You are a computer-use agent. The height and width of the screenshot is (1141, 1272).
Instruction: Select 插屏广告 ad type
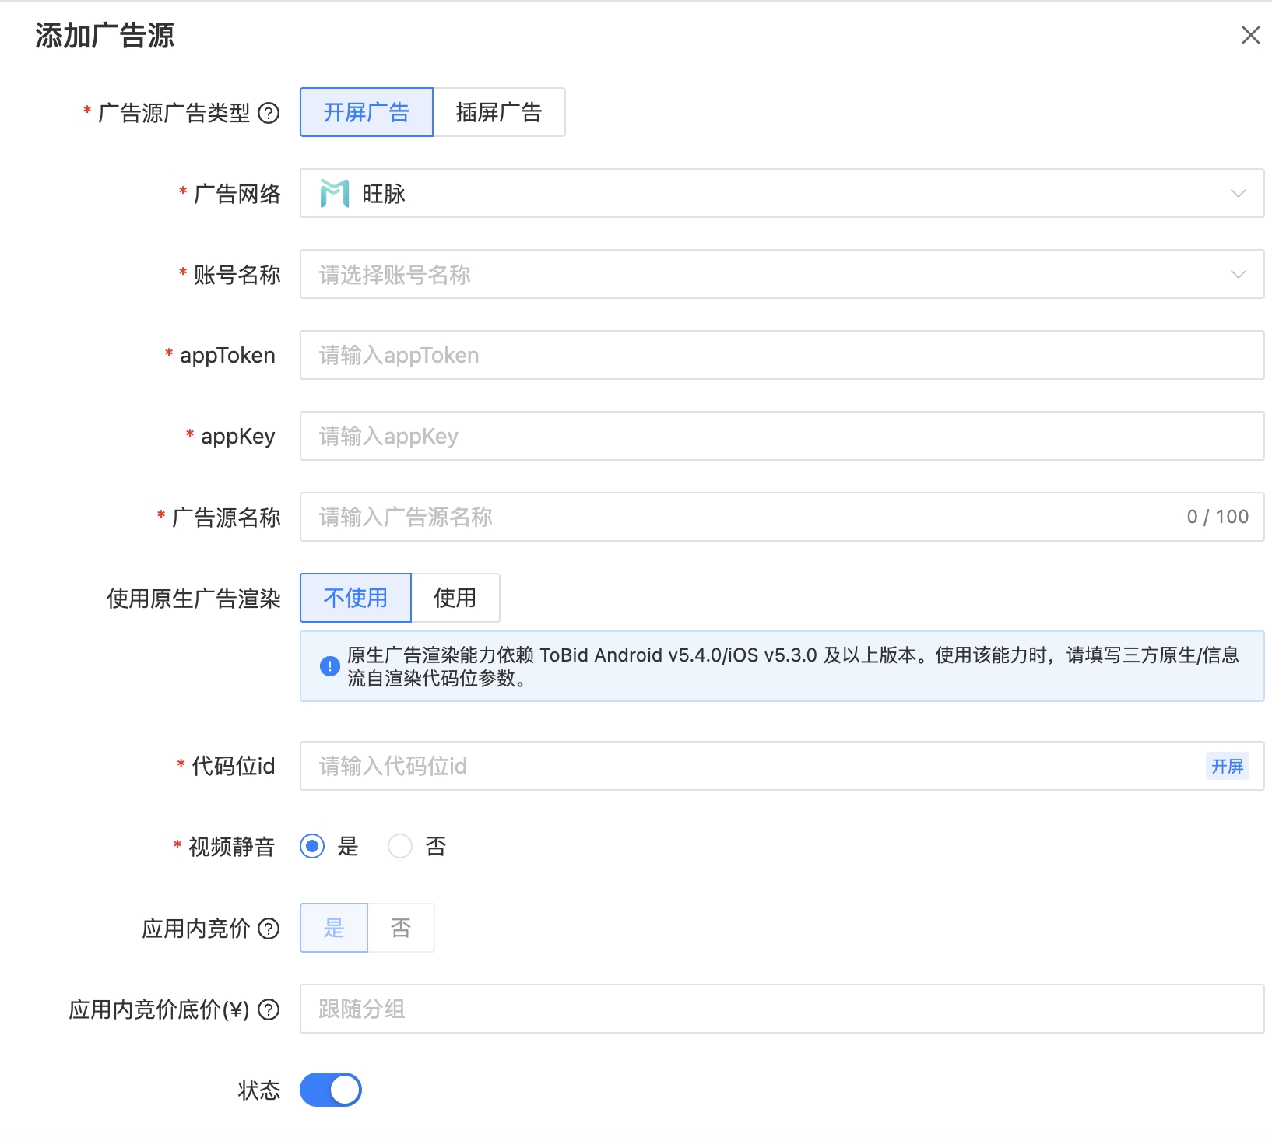(x=499, y=112)
